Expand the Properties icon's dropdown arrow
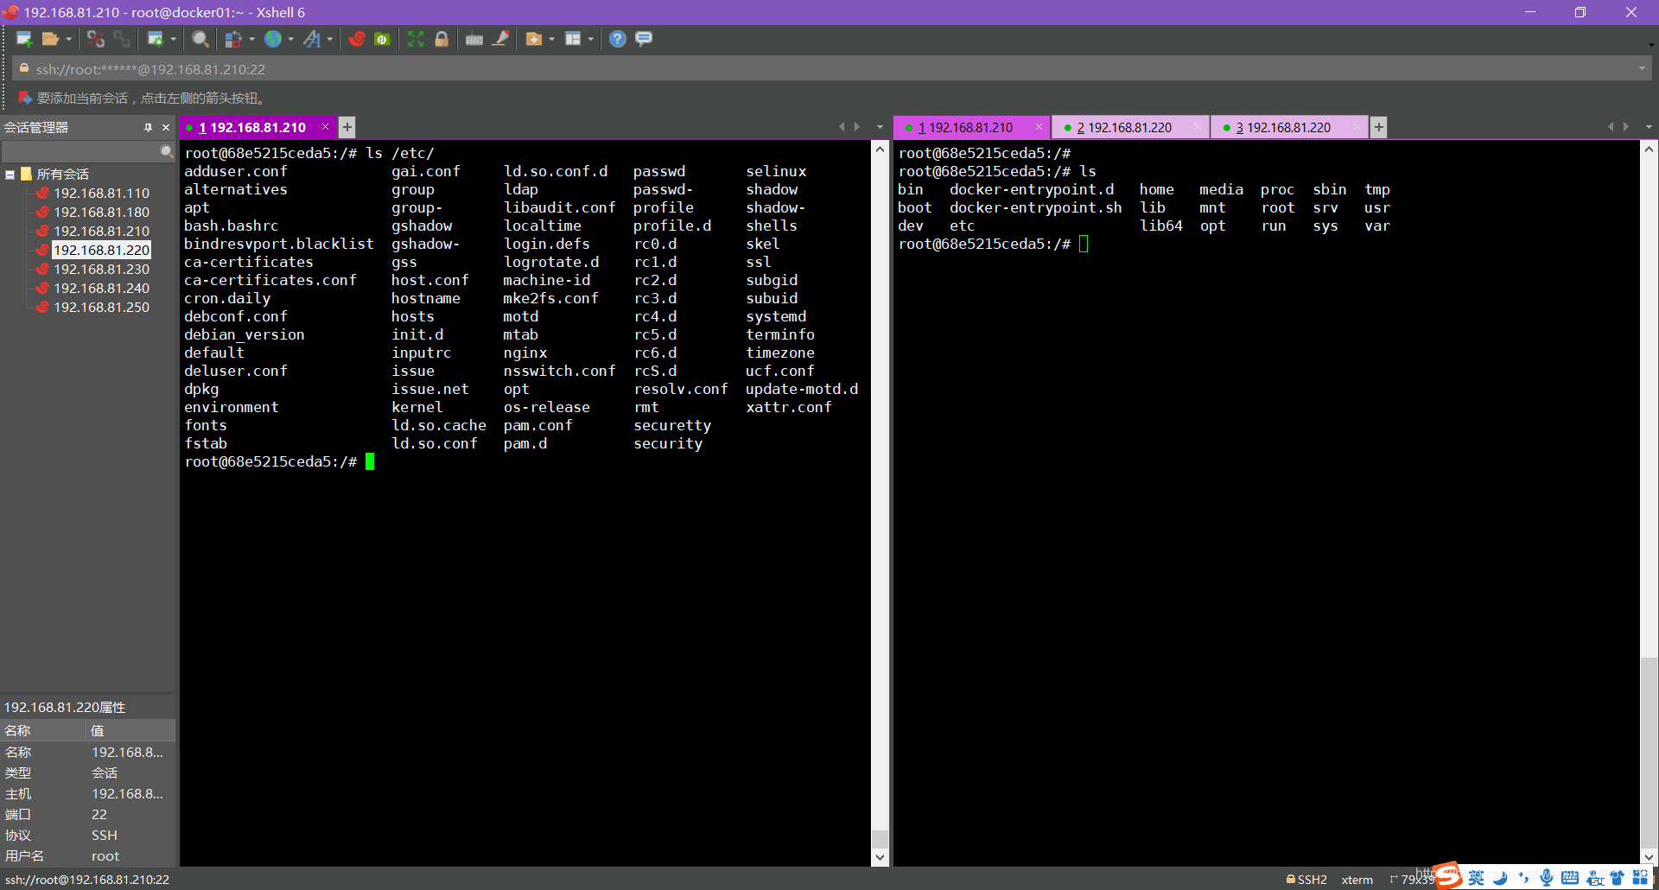Viewport: 1659px width, 890px height. pyautogui.click(x=174, y=39)
